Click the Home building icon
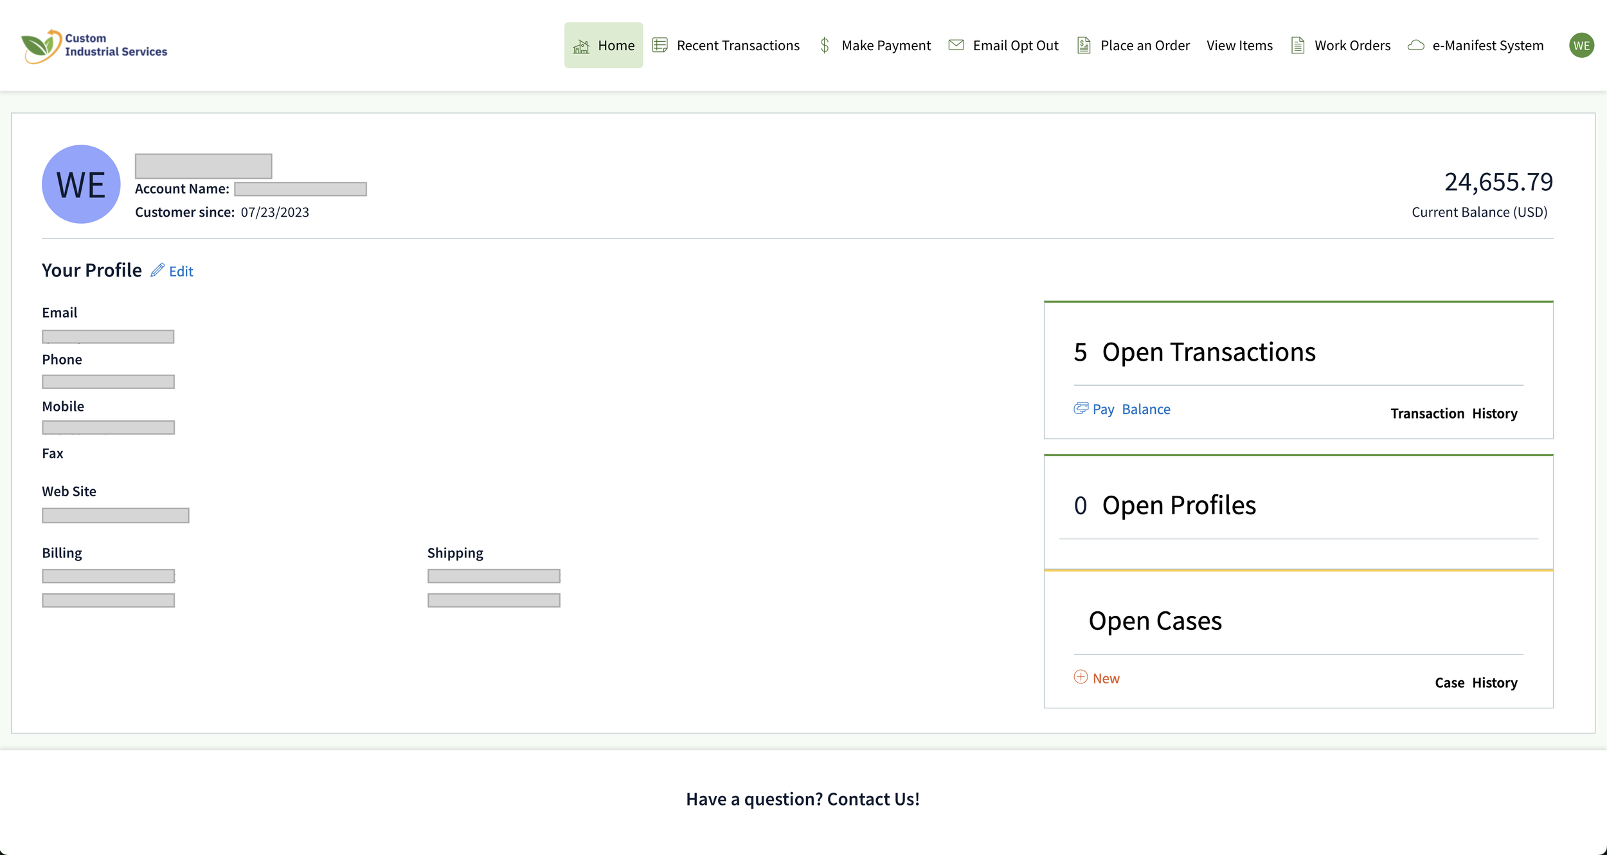 [x=581, y=46]
